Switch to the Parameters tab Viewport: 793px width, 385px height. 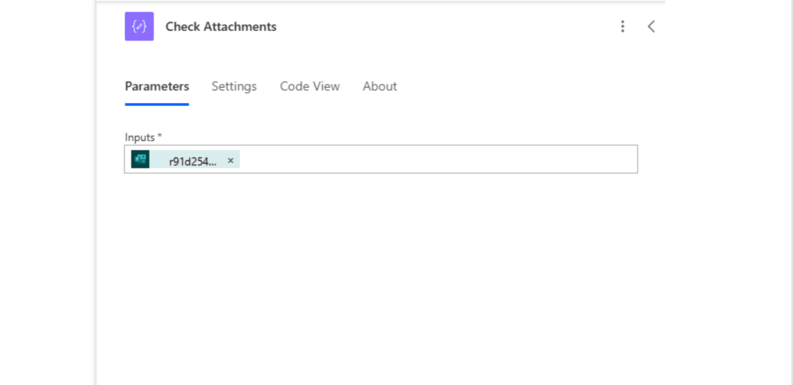pyautogui.click(x=157, y=87)
